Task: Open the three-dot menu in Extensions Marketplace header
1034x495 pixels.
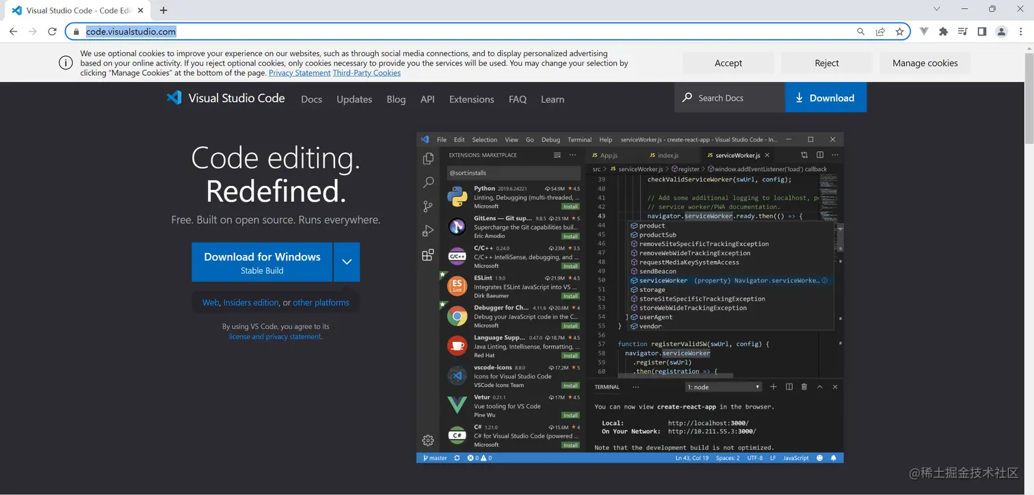Action: tap(573, 155)
